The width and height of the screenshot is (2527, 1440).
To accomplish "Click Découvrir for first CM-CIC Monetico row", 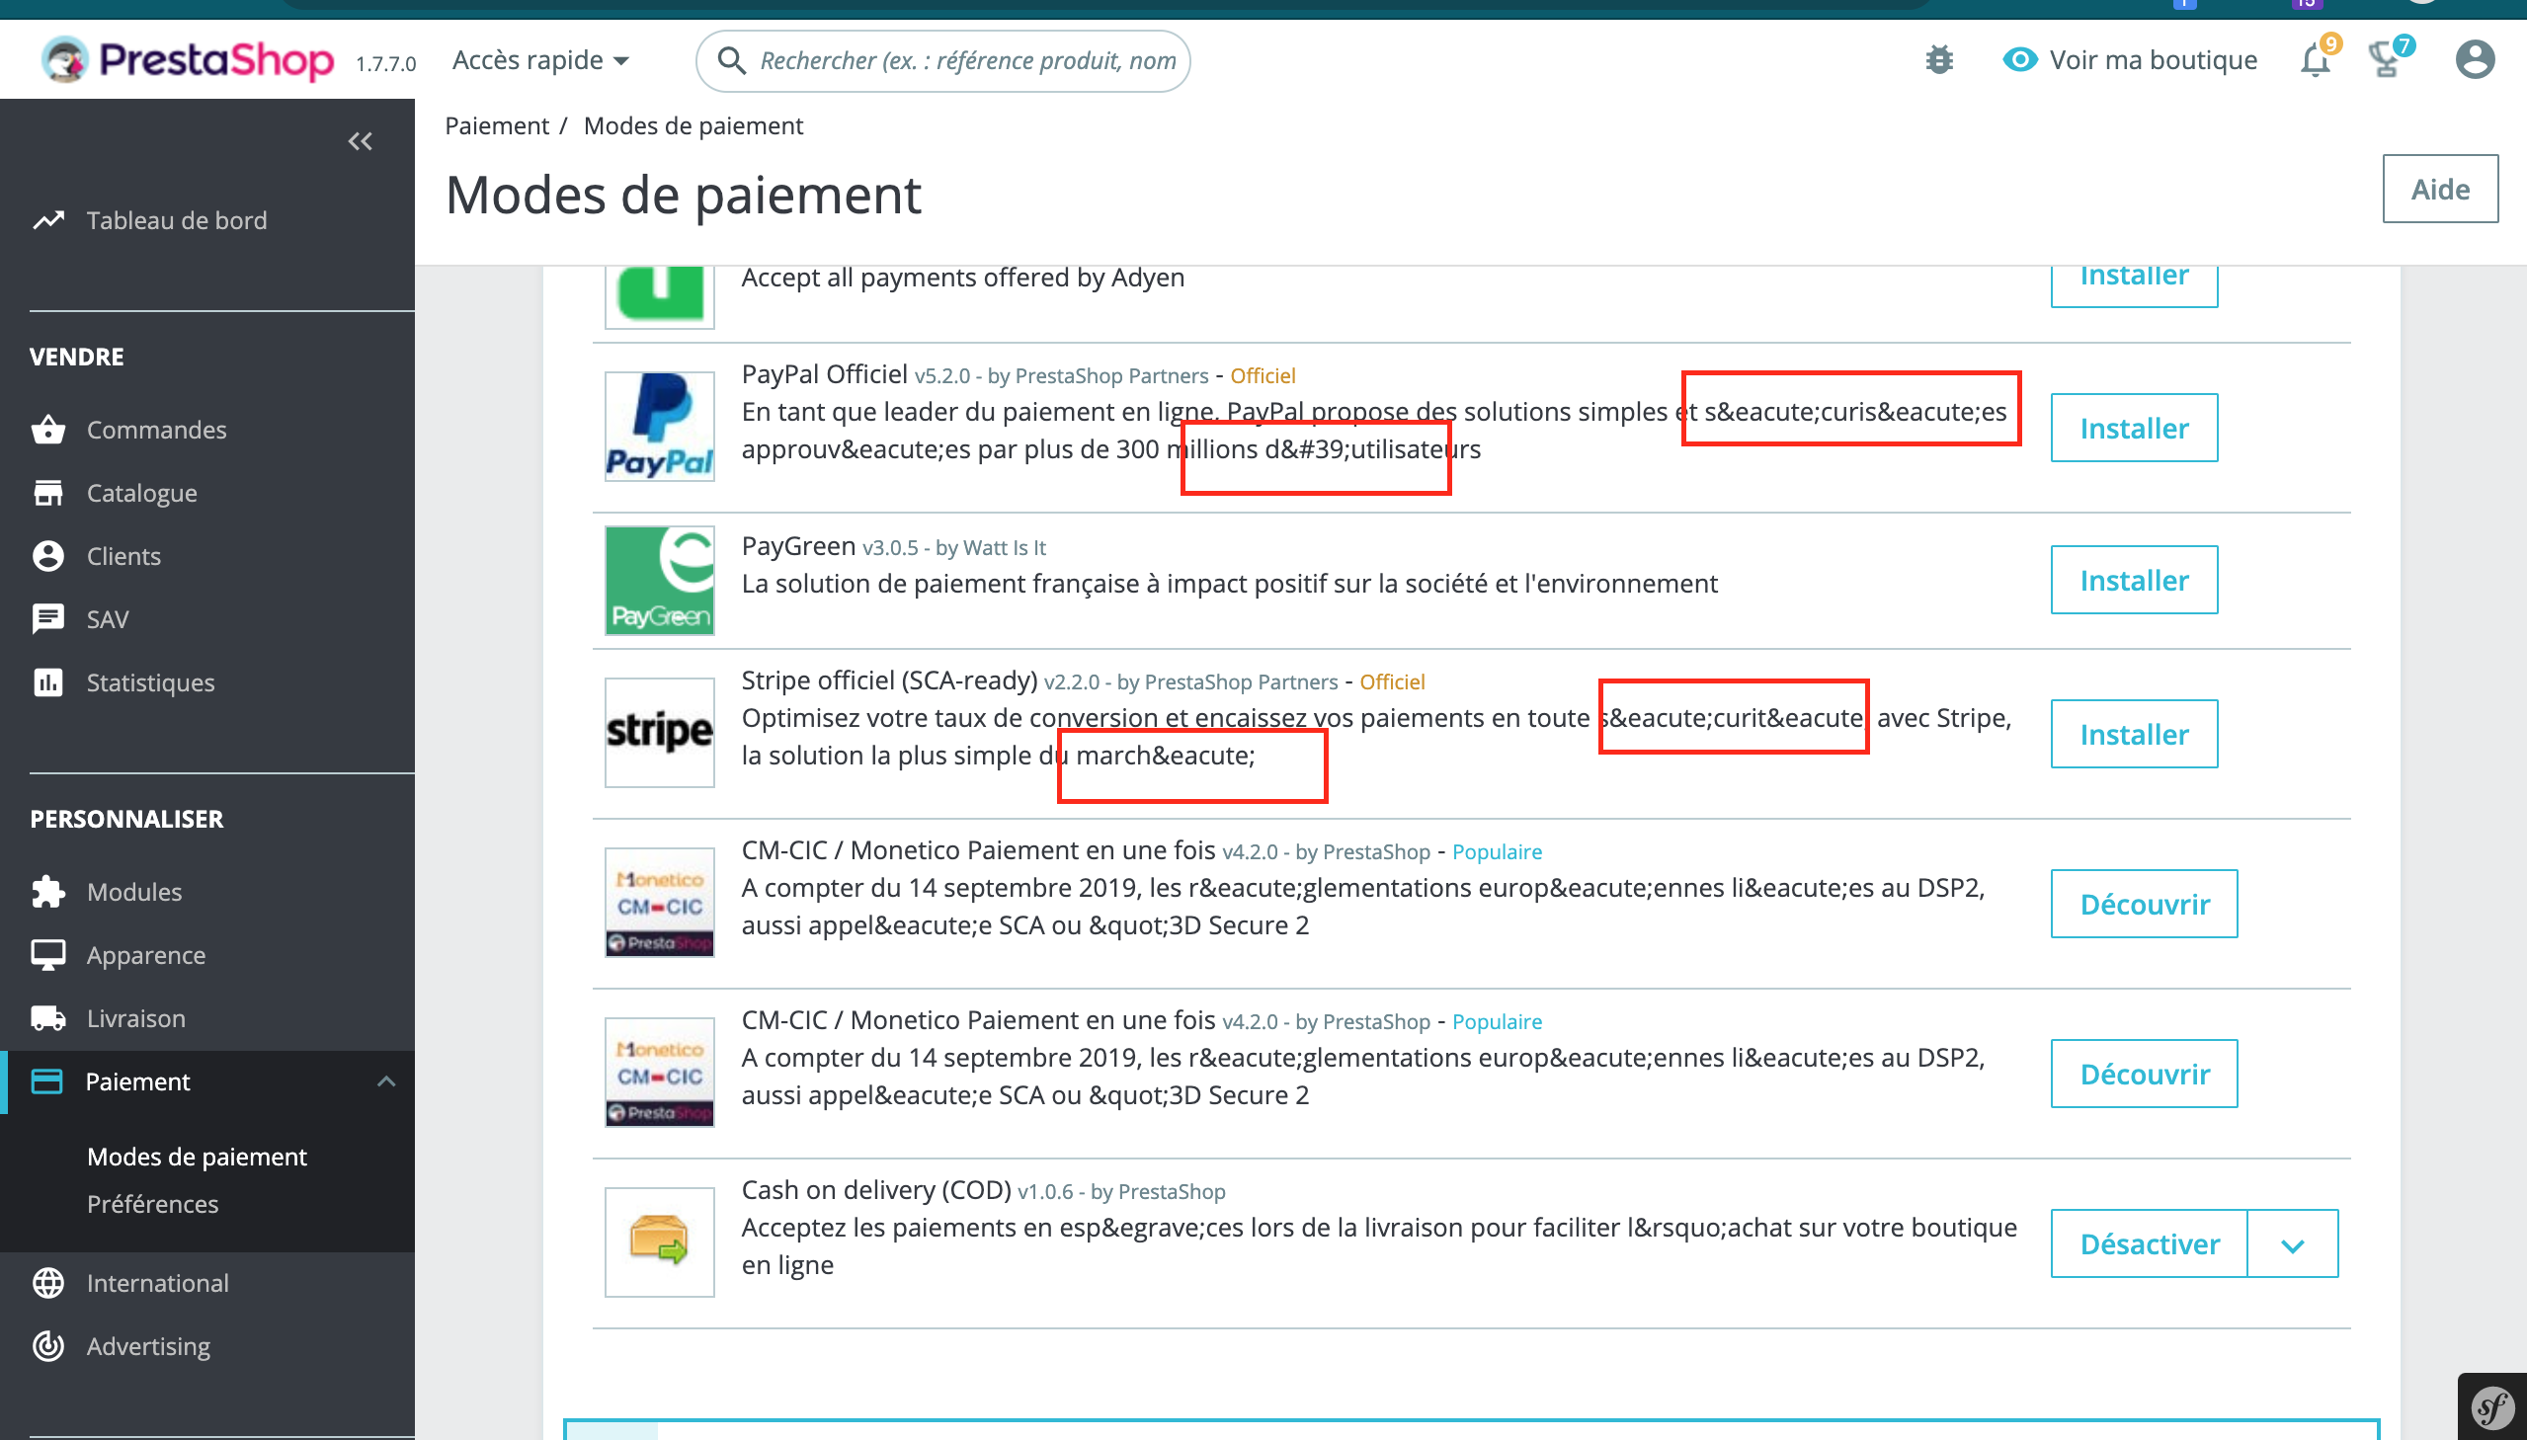I will click(x=2144, y=904).
